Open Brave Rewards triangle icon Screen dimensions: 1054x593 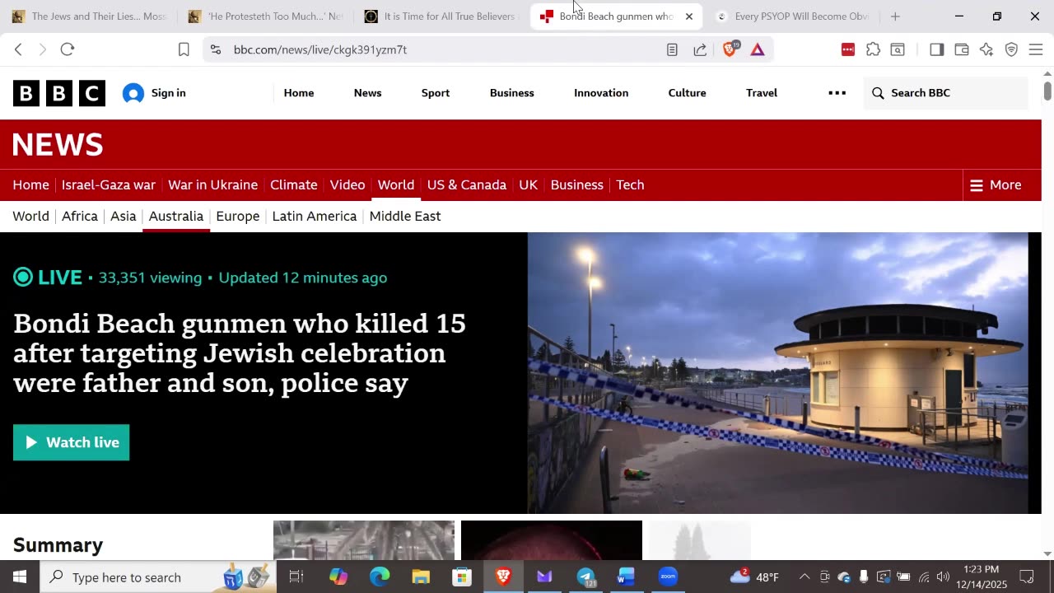coord(758,49)
